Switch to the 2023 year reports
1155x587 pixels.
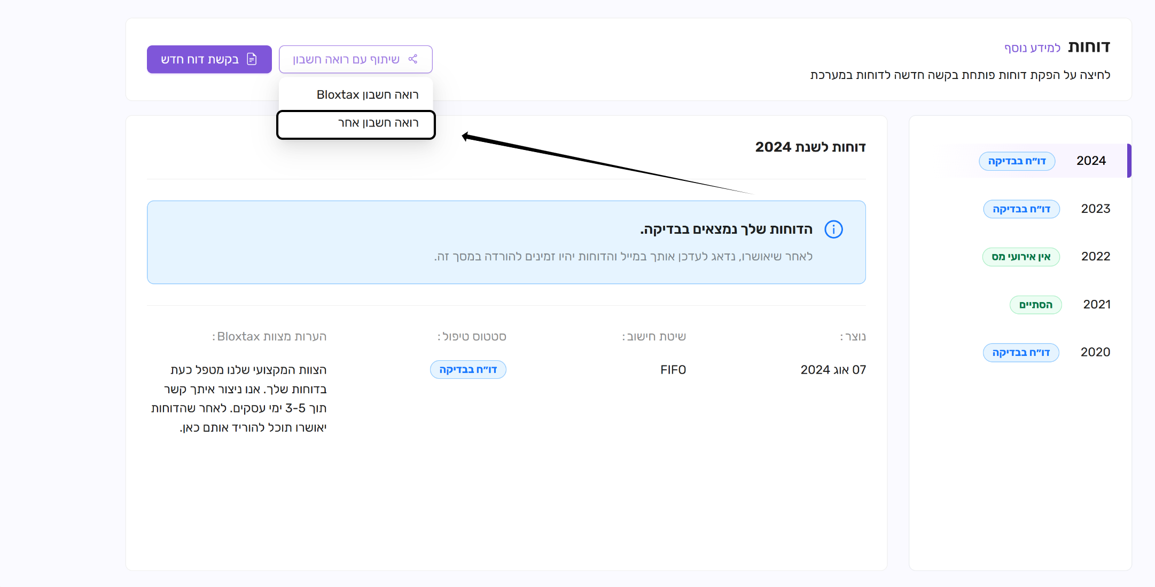(1095, 209)
